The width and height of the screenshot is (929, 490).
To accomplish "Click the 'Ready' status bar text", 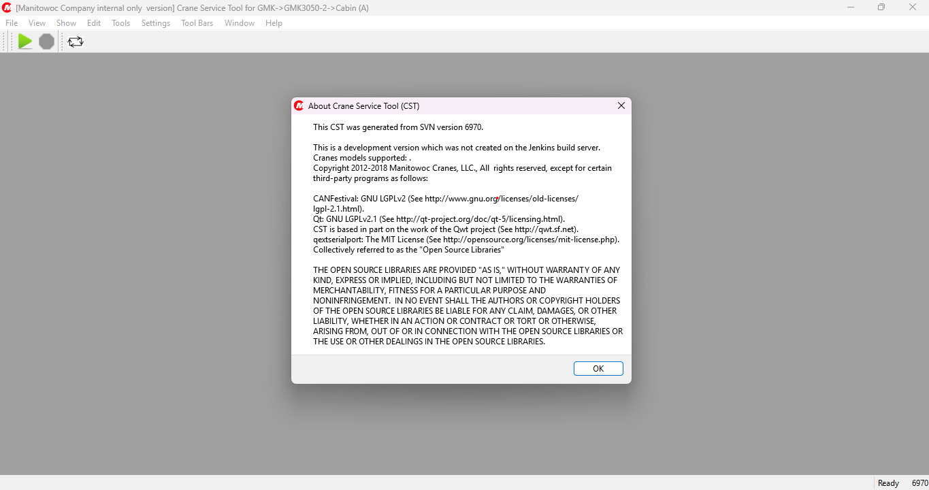I will (888, 483).
